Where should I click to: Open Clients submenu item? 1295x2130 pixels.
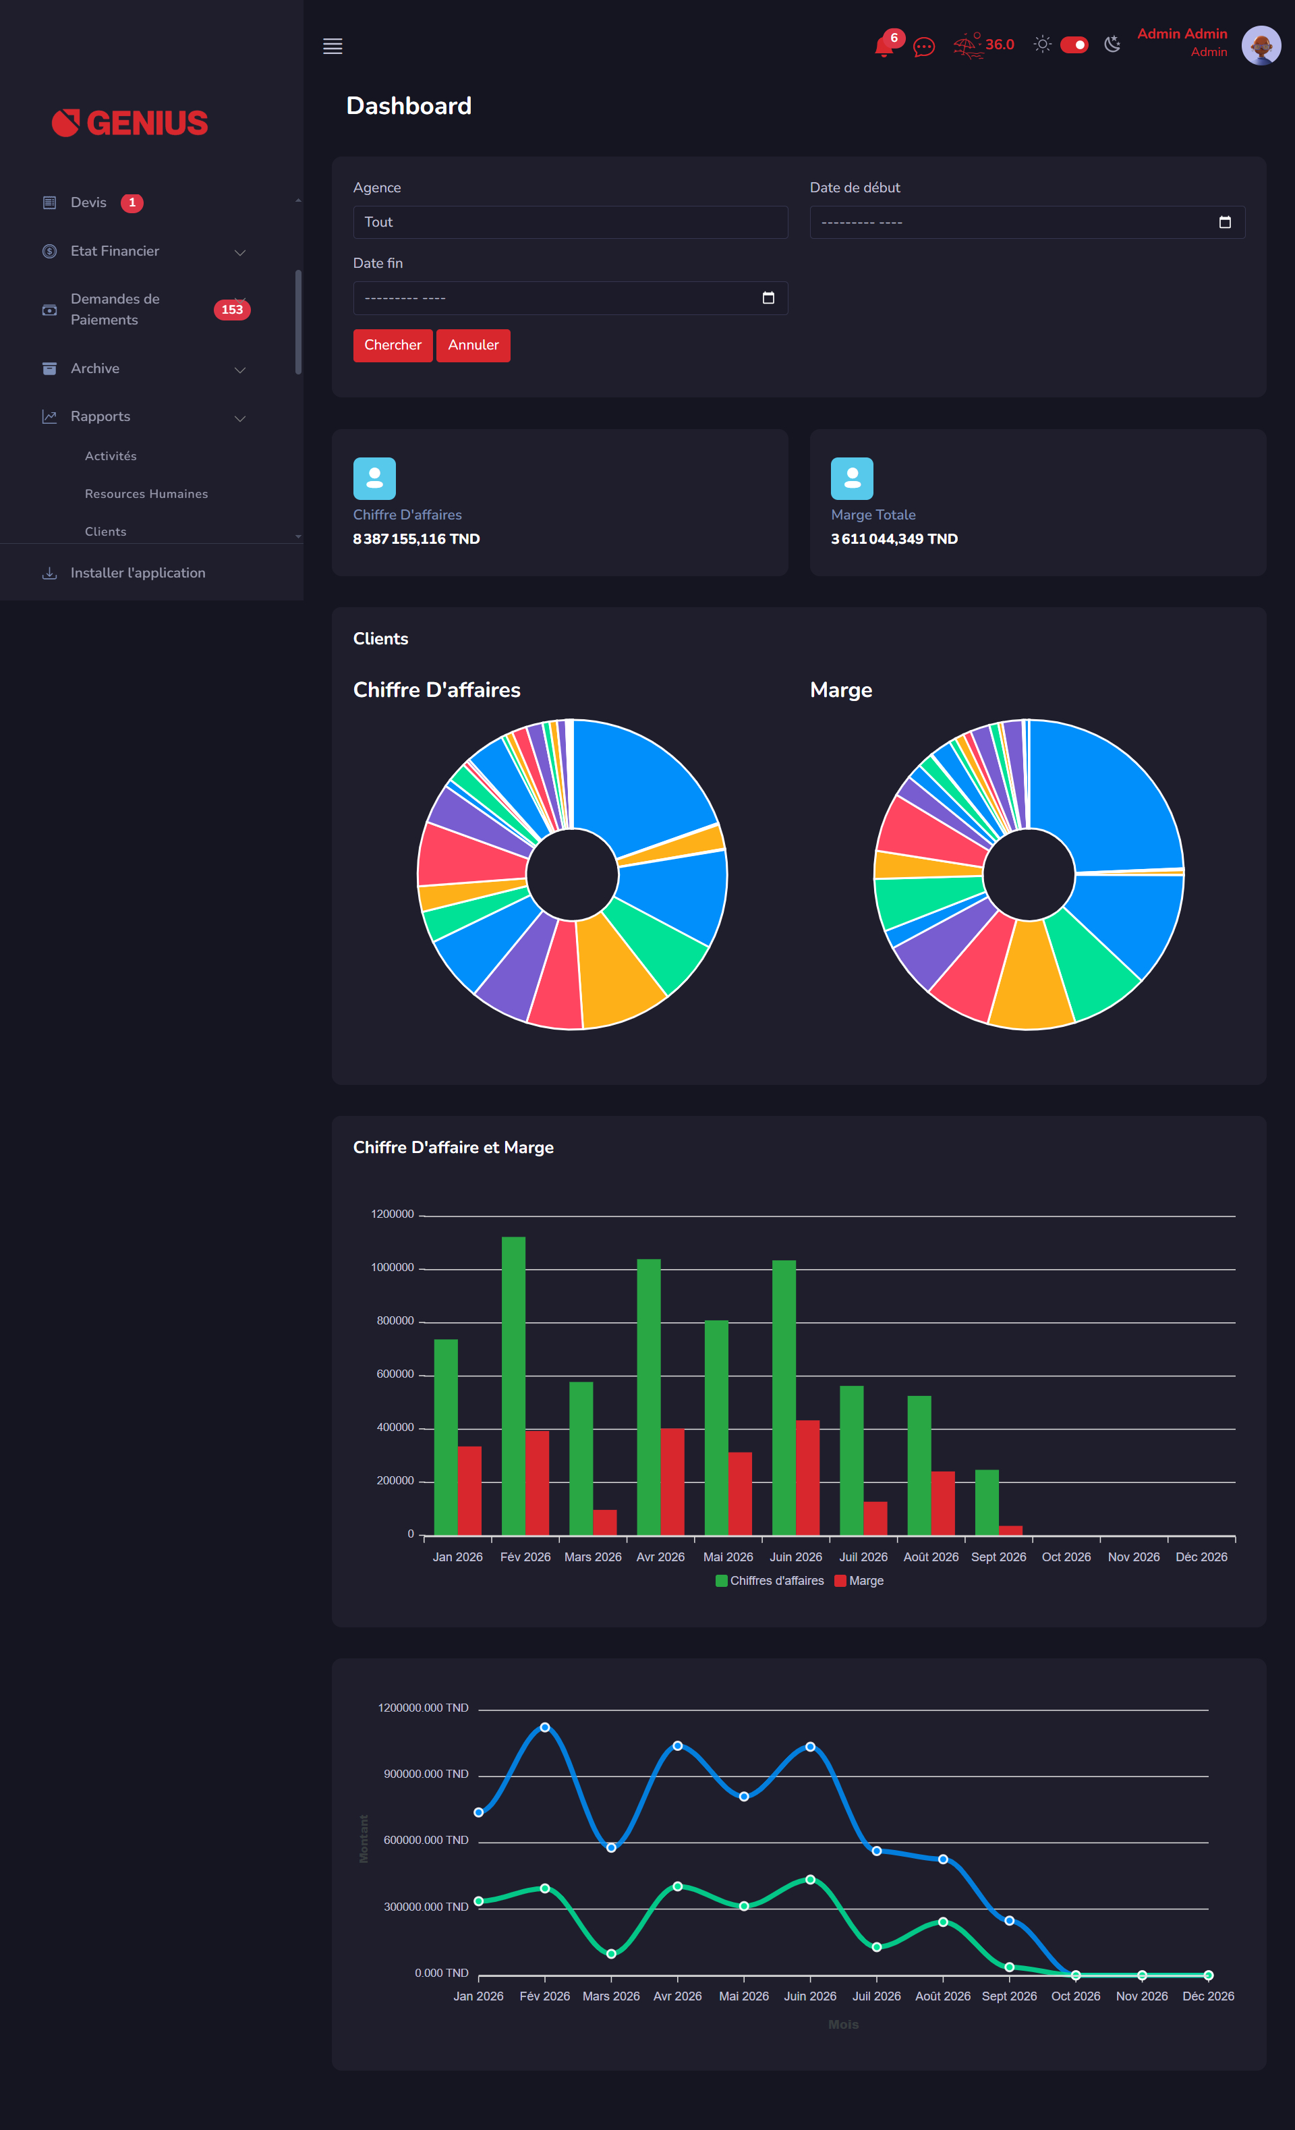click(x=105, y=532)
